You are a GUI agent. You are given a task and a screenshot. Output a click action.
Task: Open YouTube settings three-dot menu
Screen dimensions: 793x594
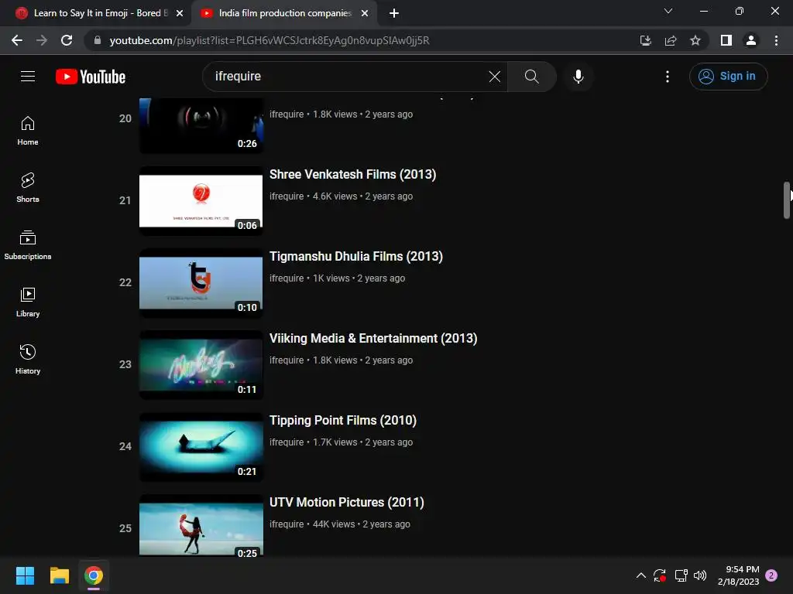[667, 77]
